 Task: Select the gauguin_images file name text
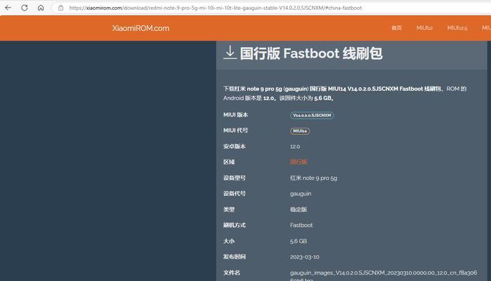pos(384,275)
